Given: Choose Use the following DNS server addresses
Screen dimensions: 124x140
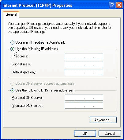Looking at the screenshot, I should pos(12,90).
